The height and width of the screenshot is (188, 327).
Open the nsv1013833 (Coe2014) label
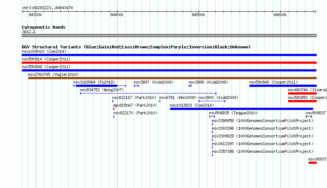point(192,105)
